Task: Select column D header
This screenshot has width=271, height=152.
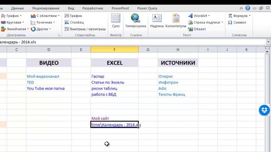Action: pos(49,50)
